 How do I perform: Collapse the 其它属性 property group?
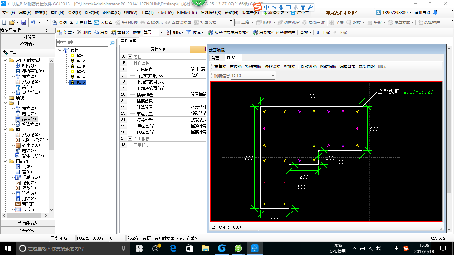(x=130, y=63)
